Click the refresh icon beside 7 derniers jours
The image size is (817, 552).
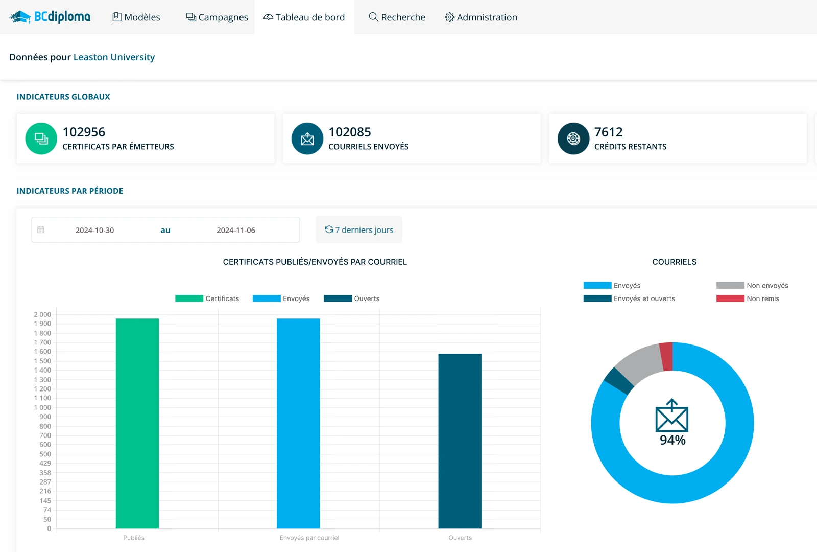tap(328, 229)
